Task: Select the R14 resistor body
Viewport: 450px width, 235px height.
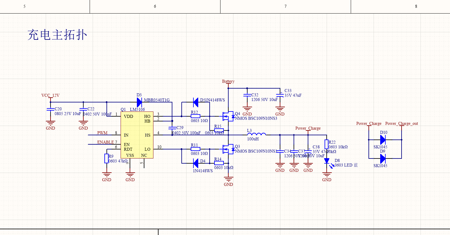Action: coord(219,163)
